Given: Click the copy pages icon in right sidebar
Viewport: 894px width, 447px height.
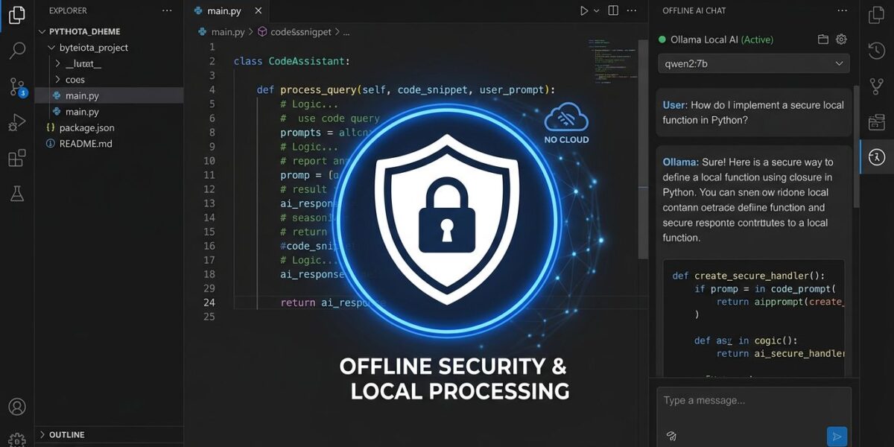Looking at the screenshot, I should (877, 15).
